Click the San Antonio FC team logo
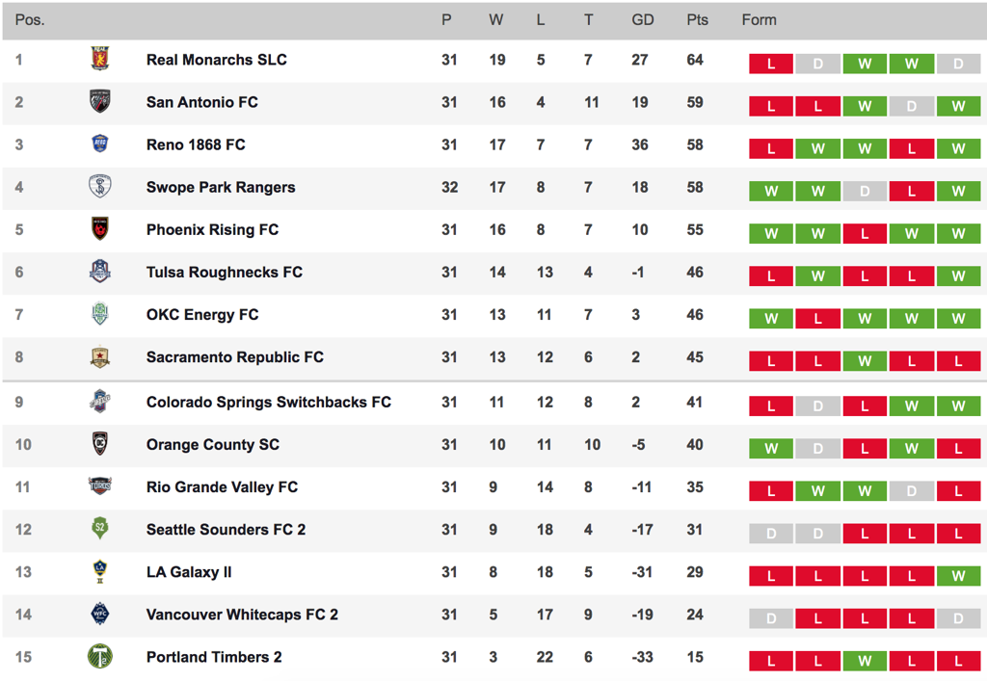 pos(100,101)
